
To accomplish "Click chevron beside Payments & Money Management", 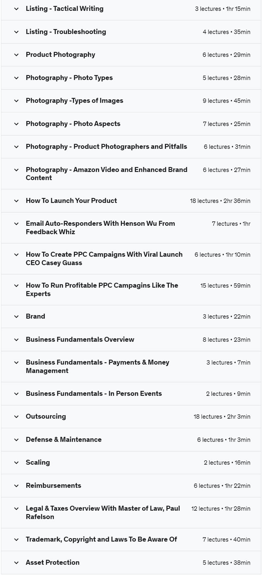I will [16, 363].
